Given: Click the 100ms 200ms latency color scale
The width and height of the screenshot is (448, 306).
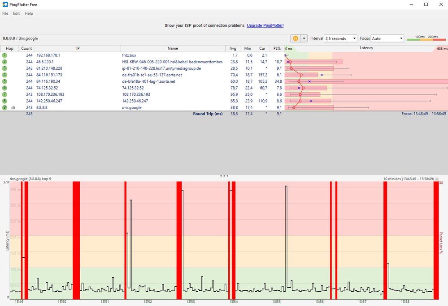Looking at the screenshot, I should tap(426, 38).
